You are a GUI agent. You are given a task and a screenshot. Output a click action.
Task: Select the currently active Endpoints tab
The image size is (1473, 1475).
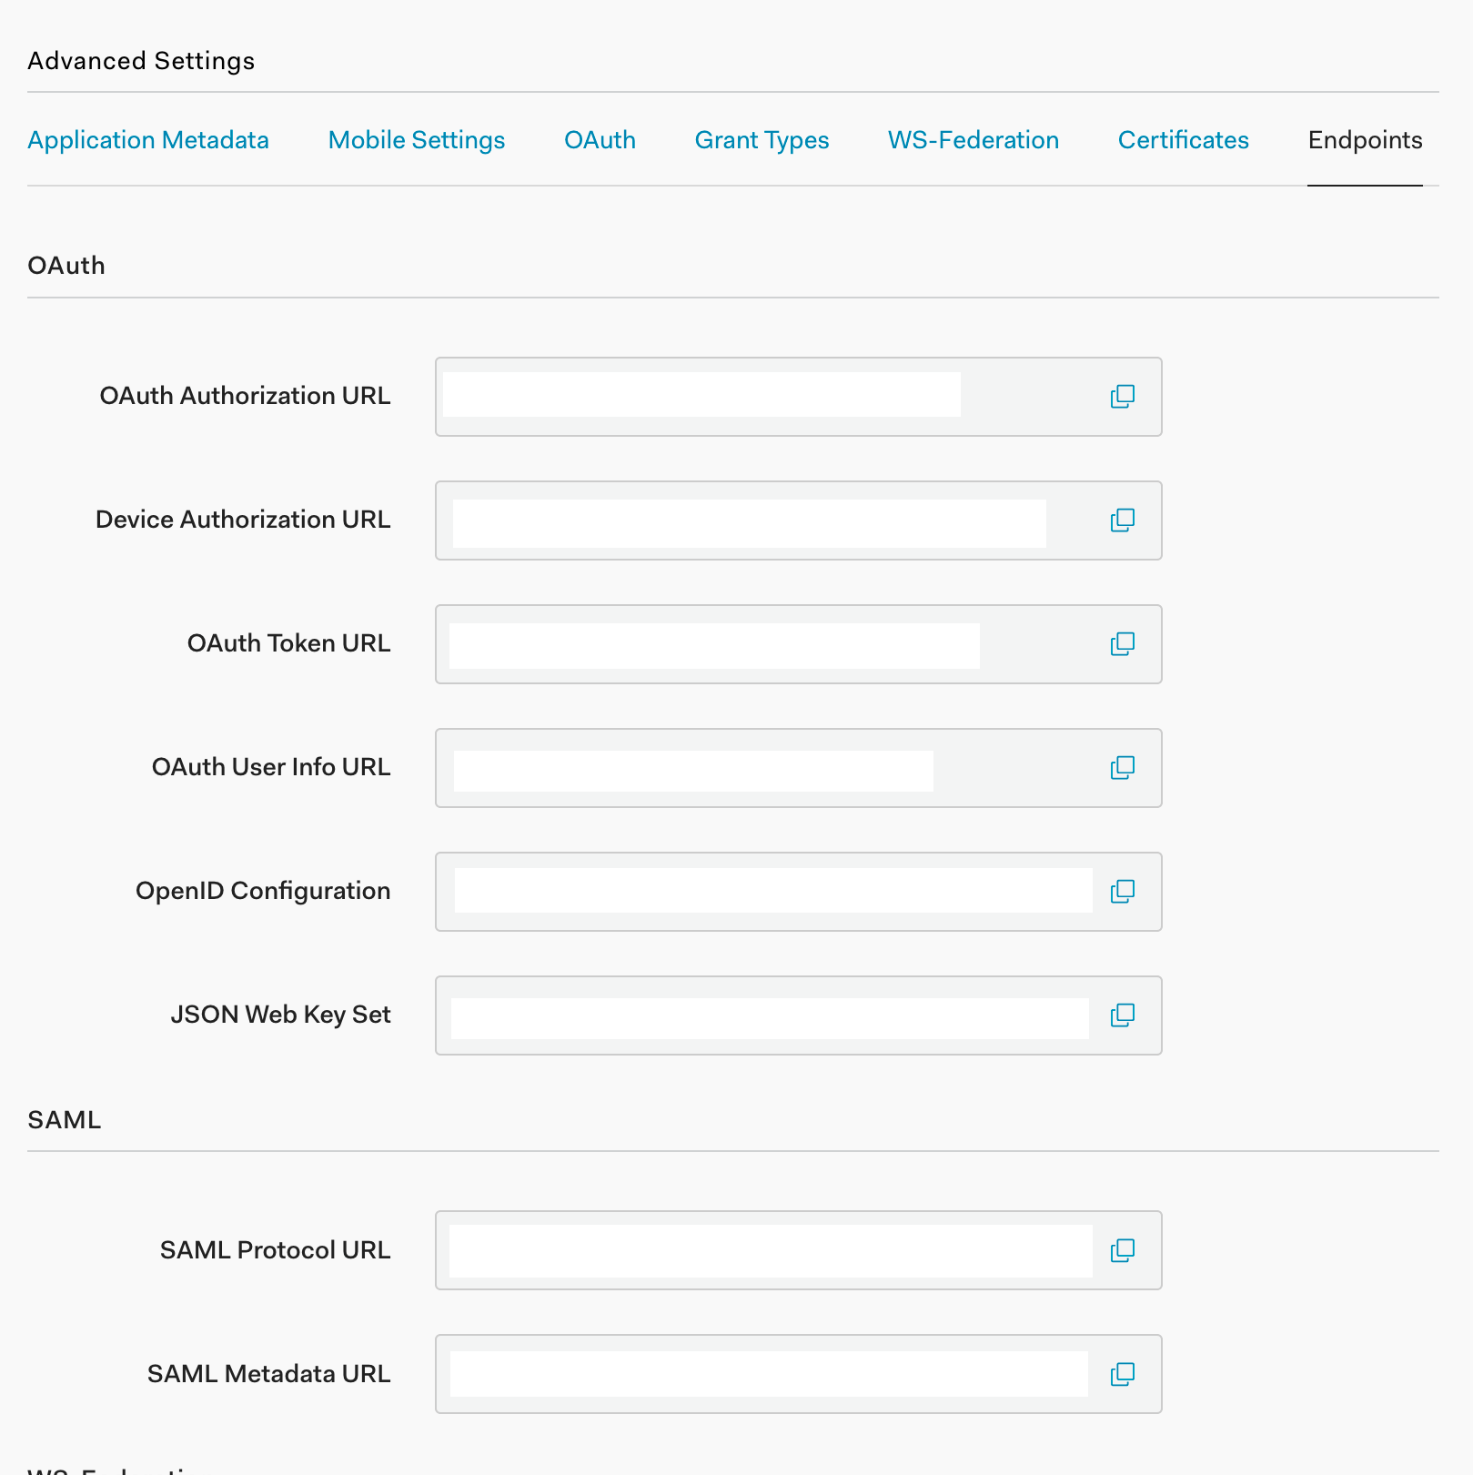coord(1365,140)
